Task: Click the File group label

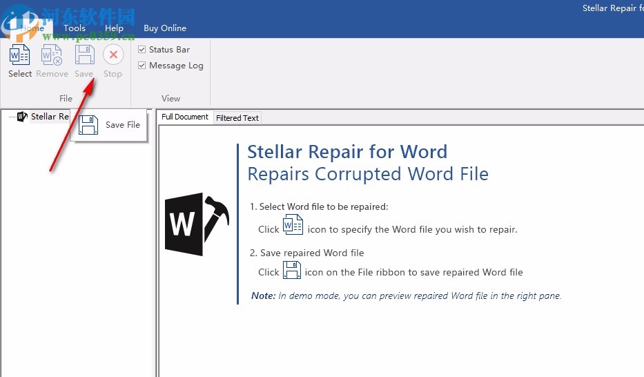Action: (x=66, y=99)
